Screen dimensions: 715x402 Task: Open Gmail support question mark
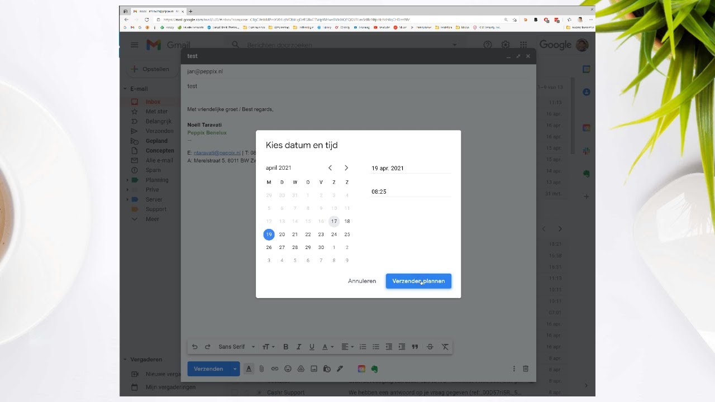coord(488,45)
